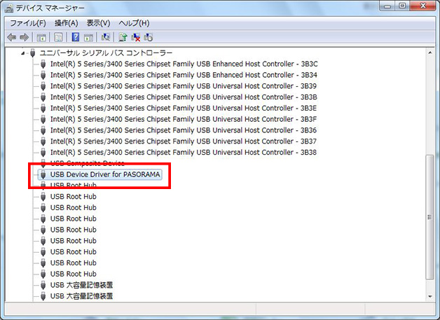The image size is (440, 320).
Task: Toggle the console tree pane icon
Action: point(41,37)
